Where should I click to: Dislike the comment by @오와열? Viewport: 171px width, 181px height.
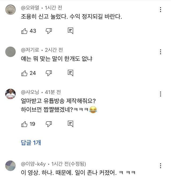pos(49,31)
